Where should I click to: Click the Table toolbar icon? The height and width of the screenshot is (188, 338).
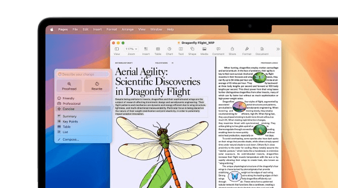pos(158,49)
